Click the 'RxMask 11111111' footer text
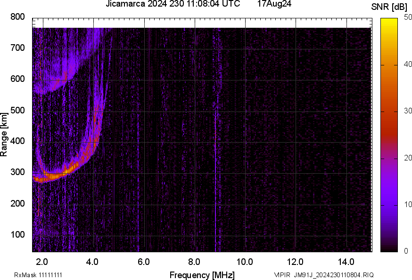The height and width of the screenshot is (280, 412). 38,275
